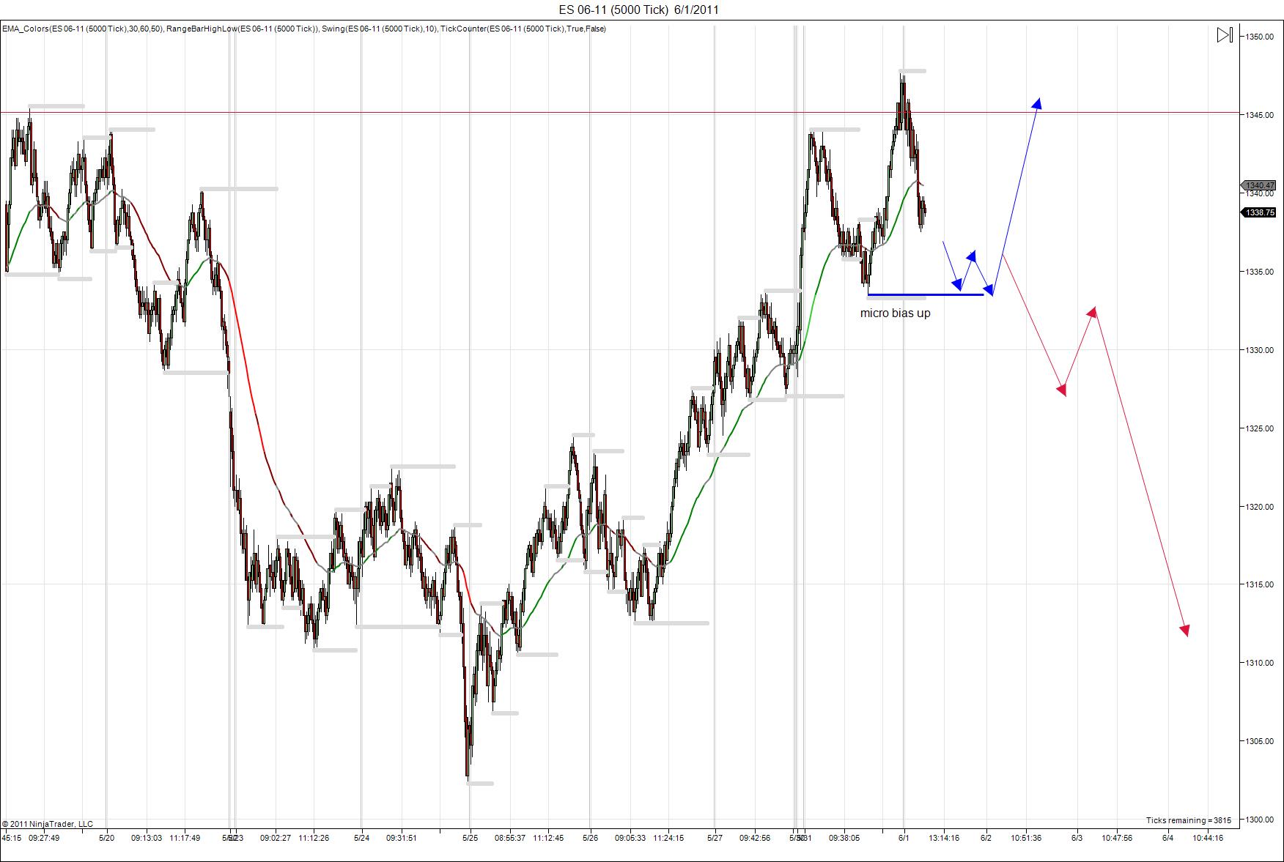
Task: Click the 5/26 date label on time axis
Action: click(x=591, y=838)
